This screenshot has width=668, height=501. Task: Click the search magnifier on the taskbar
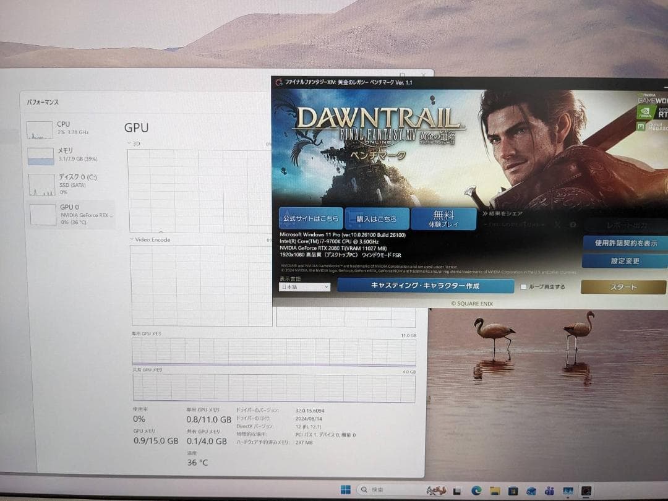pos(365,489)
